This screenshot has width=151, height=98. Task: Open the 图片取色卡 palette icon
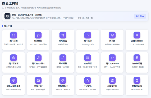click(x=63, y=80)
